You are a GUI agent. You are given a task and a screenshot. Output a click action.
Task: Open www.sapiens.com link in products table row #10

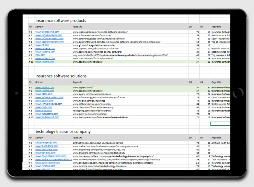(x=45, y=62)
